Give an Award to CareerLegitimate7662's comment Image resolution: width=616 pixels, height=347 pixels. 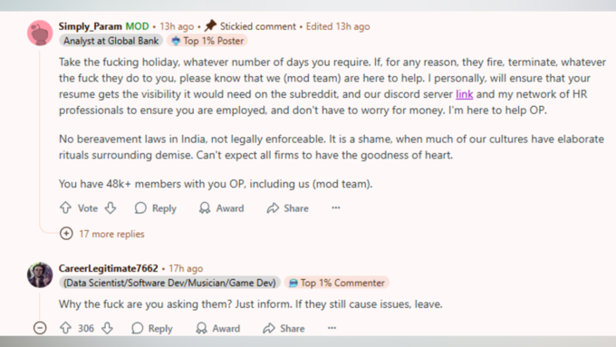[218, 328]
